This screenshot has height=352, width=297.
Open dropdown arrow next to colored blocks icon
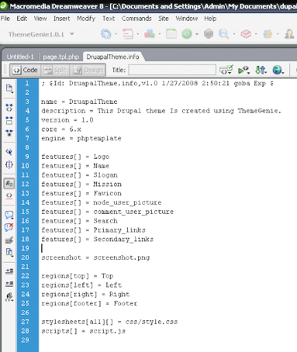coord(159,34)
